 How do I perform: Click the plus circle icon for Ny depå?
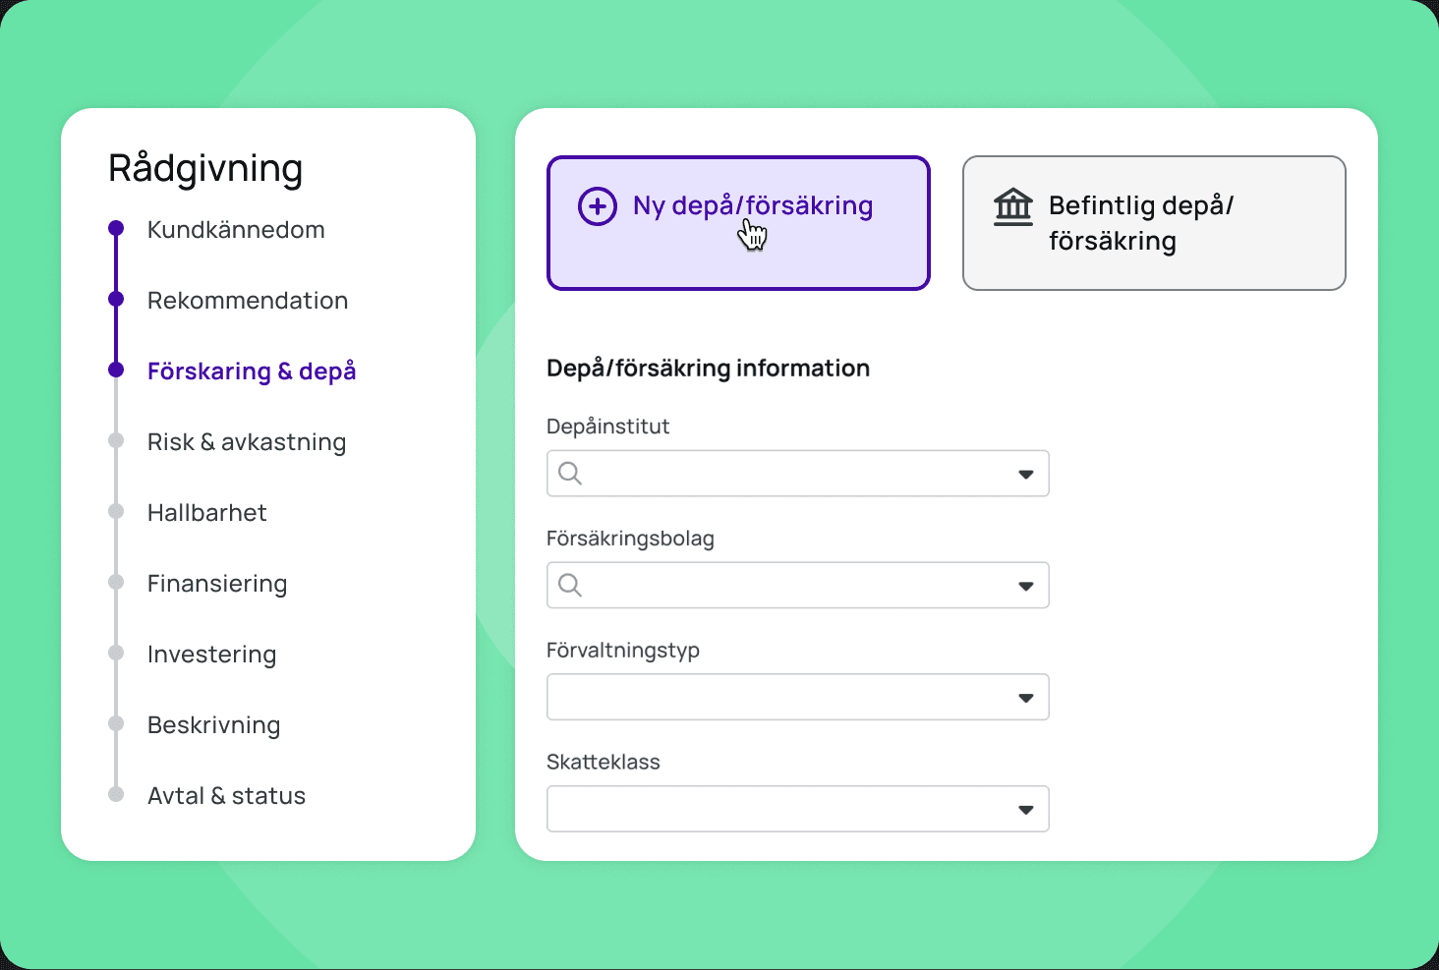pyautogui.click(x=598, y=206)
